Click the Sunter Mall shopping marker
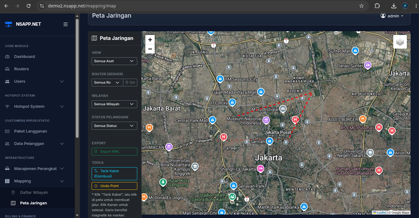 pos(355,50)
